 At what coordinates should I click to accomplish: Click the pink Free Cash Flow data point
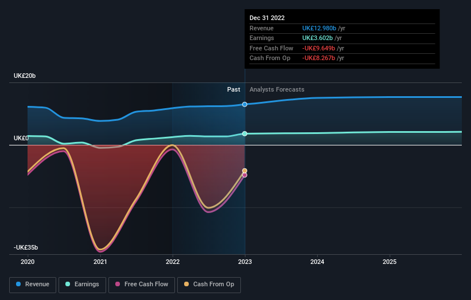pos(244,175)
